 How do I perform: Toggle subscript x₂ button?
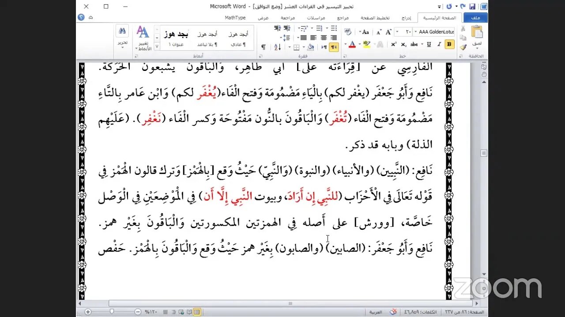pos(403,44)
